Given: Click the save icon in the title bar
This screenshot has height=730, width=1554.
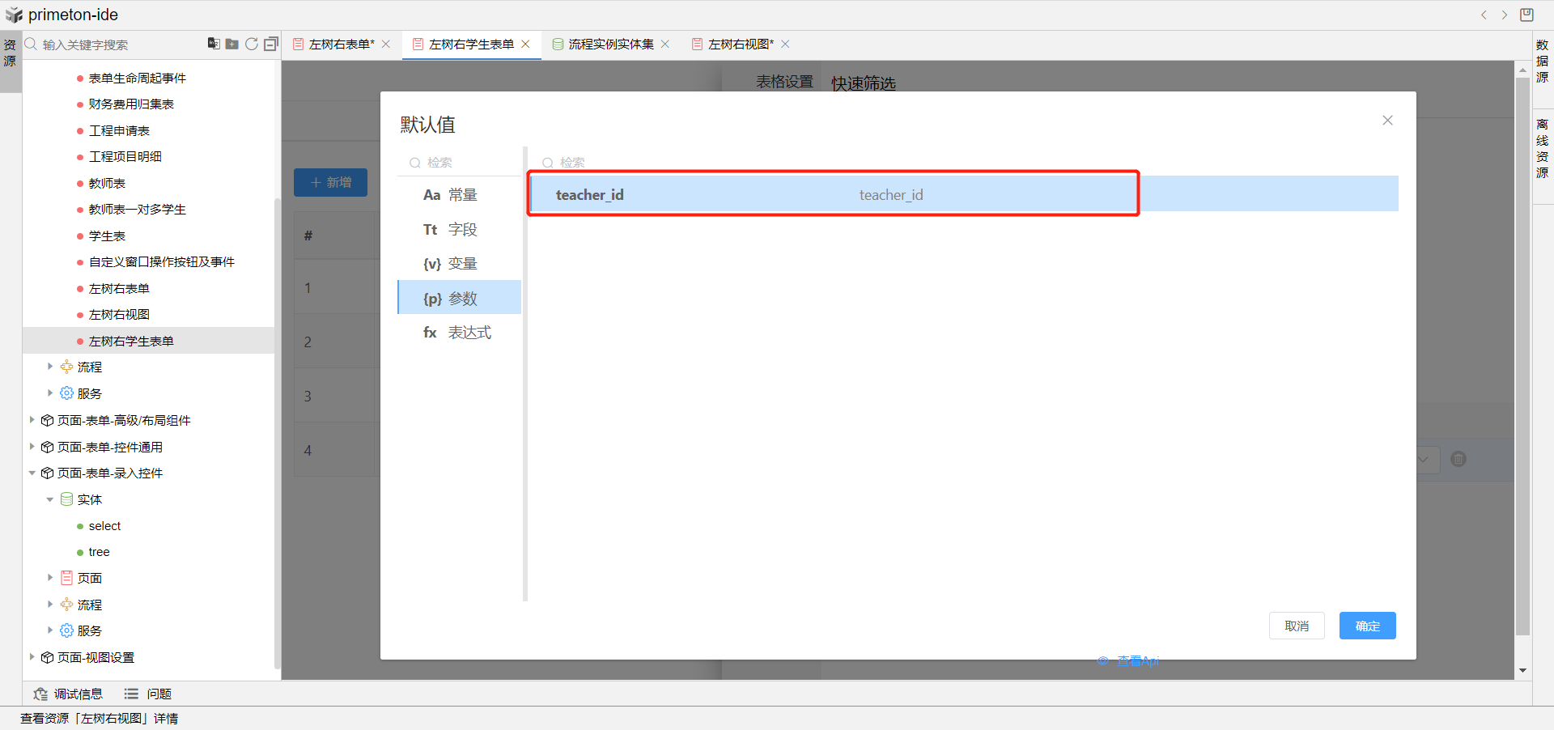Looking at the screenshot, I should [1527, 15].
